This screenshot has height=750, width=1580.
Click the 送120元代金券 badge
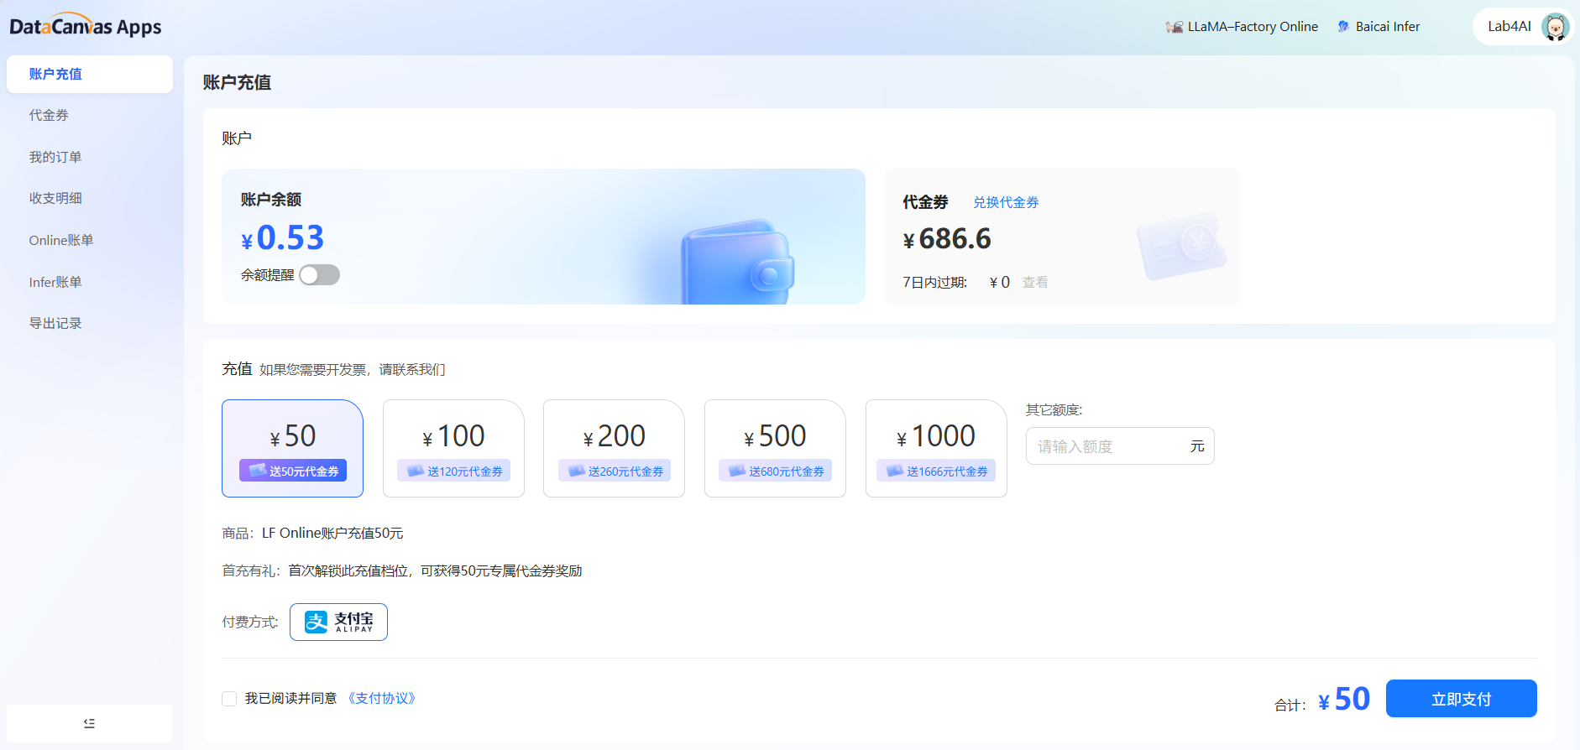point(453,471)
